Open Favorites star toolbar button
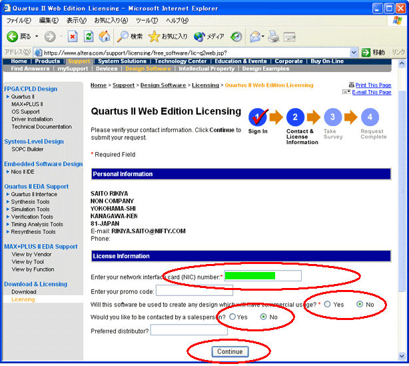 [155, 36]
